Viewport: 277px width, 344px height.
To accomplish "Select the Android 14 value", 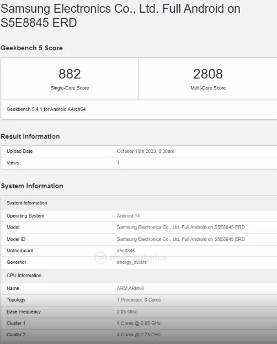I will pyautogui.click(x=129, y=216).
